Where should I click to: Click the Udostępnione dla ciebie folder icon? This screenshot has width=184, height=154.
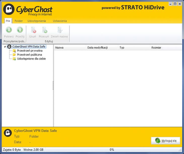14,59
